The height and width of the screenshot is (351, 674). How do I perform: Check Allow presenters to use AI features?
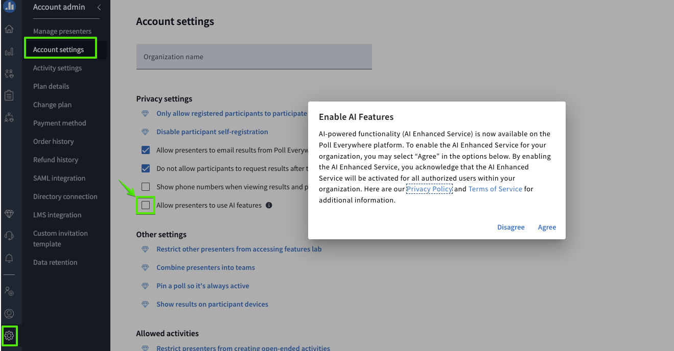(x=146, y=205)
